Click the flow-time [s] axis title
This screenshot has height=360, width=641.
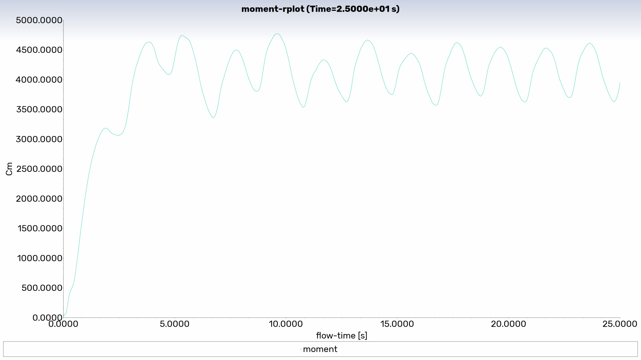pos(342,335)
